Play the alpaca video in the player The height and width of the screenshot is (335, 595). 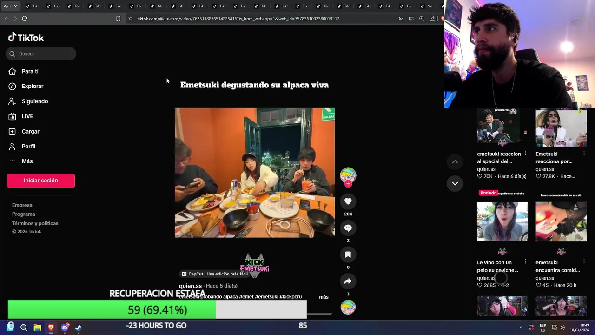click(254, 173)
